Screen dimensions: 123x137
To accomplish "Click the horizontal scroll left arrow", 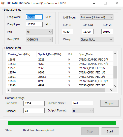I will pyautogui.click(x=9, y=90).
